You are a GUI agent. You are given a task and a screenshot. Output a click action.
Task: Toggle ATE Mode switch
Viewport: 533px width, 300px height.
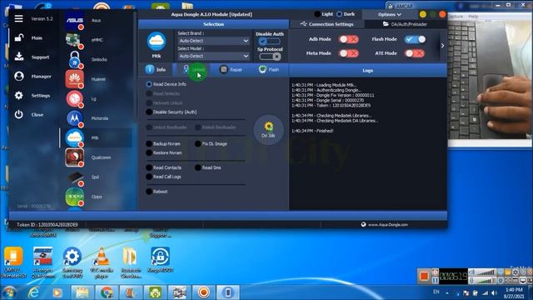coord(415,53)
